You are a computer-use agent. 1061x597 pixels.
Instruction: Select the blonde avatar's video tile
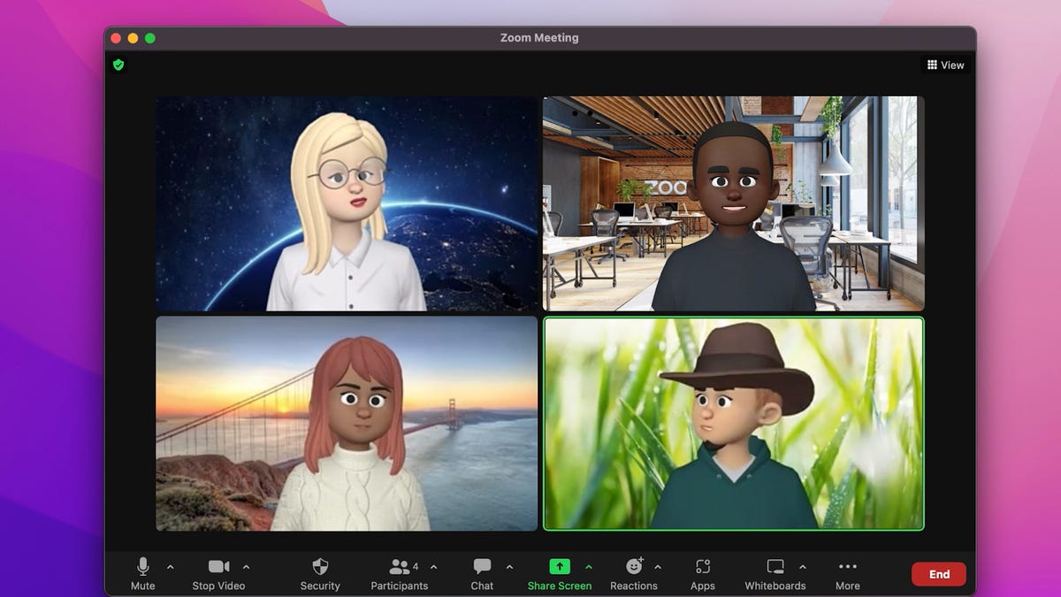click(x=346, y=203)
